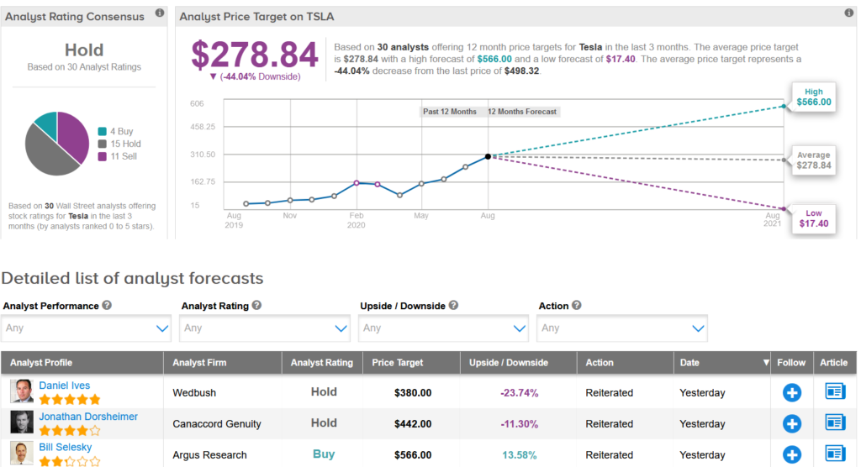Open the article icon for Wedbush's rating
This screenshot has width=861, height=467.
[834, 393]
